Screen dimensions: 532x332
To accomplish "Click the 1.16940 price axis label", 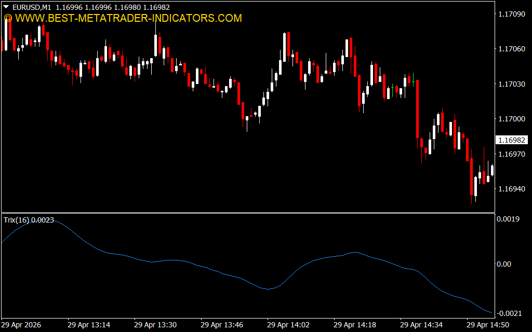I will click(x=511, y=189).
